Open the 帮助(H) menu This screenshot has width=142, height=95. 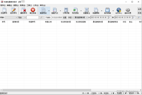click(x=43, y=5)
